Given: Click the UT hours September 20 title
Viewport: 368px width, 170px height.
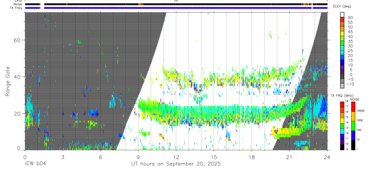Looking at the screenshot, I should tap(176, 164).
